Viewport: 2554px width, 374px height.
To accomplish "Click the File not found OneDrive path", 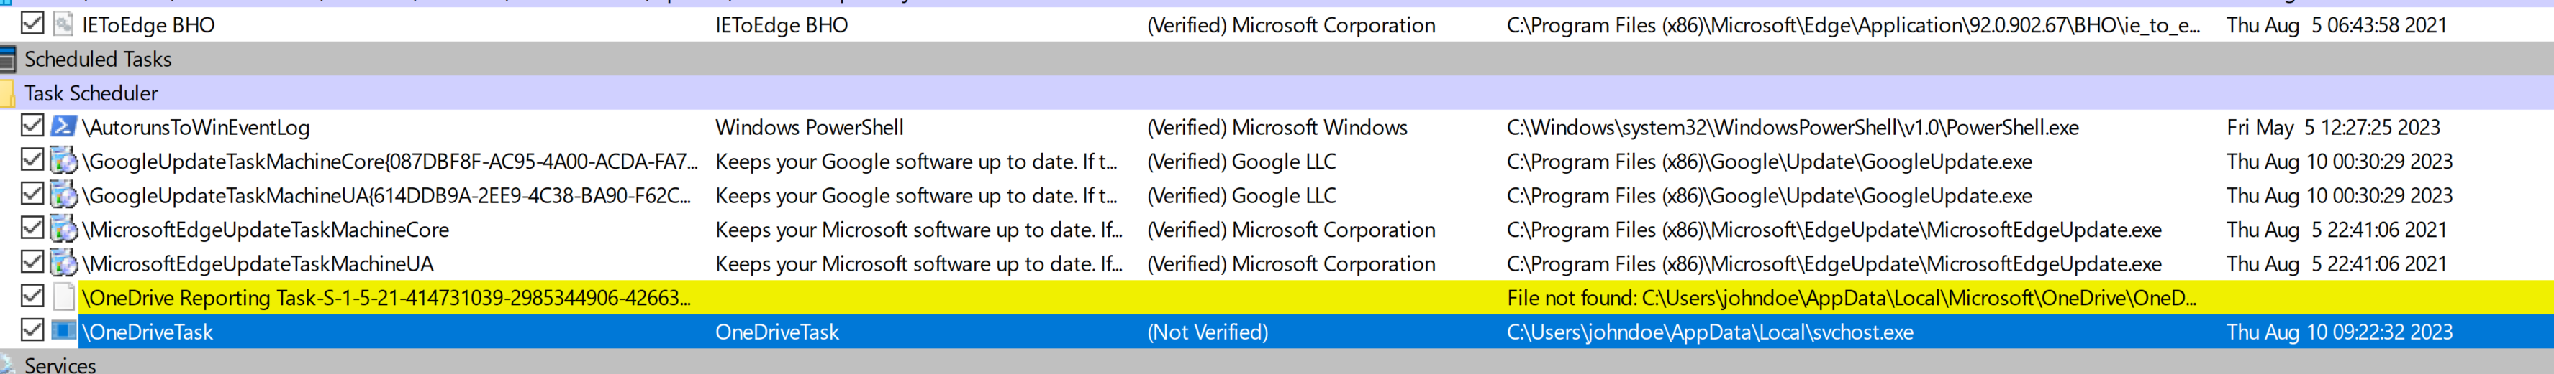I will tap(1851, 298).
